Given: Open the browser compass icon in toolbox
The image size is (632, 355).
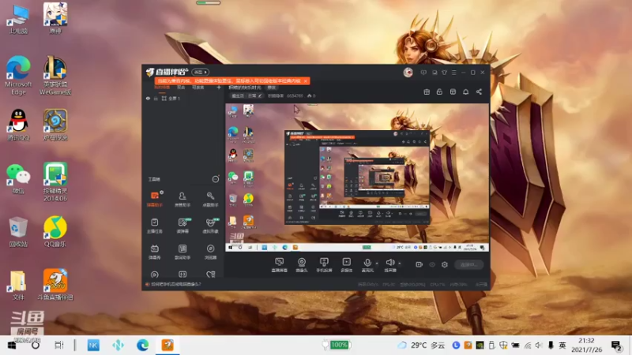Looking at the screenshot, I should [210, 248].
